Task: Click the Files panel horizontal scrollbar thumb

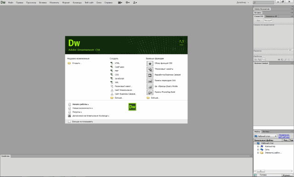Action: coord(261,171)
